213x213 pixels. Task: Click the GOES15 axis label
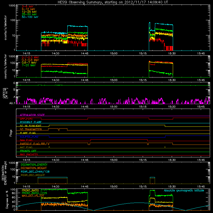(x=5, y=93)
